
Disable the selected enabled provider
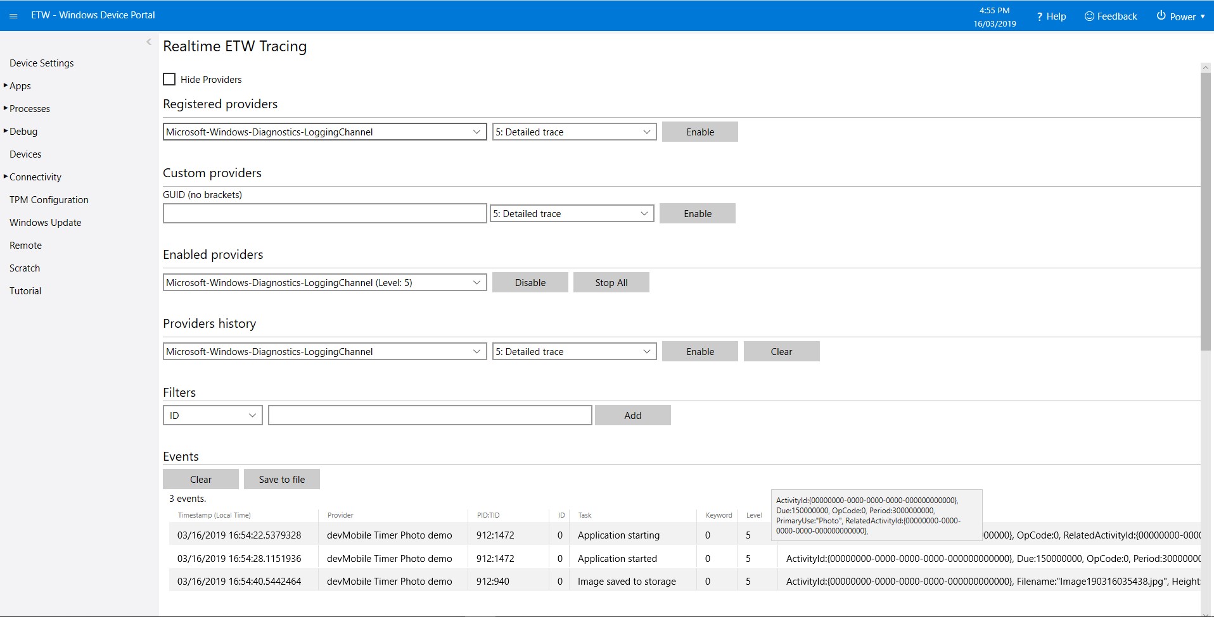tap(530, 282)
